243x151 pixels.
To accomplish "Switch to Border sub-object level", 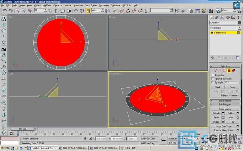I will (x=224, y=71).
